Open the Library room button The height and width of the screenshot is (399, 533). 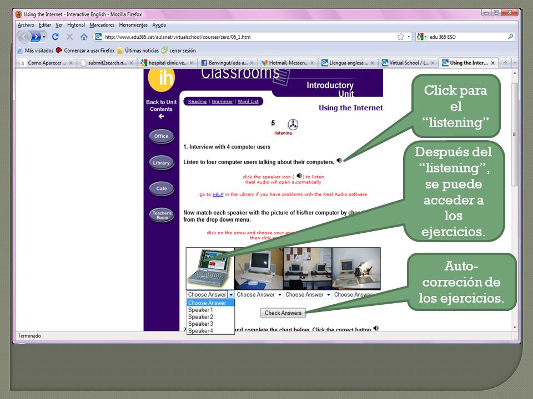(x=162, y=162)
